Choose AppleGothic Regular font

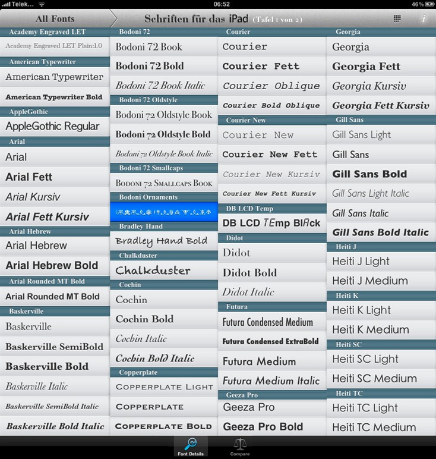pyautogui.click(x=55, y=127)
